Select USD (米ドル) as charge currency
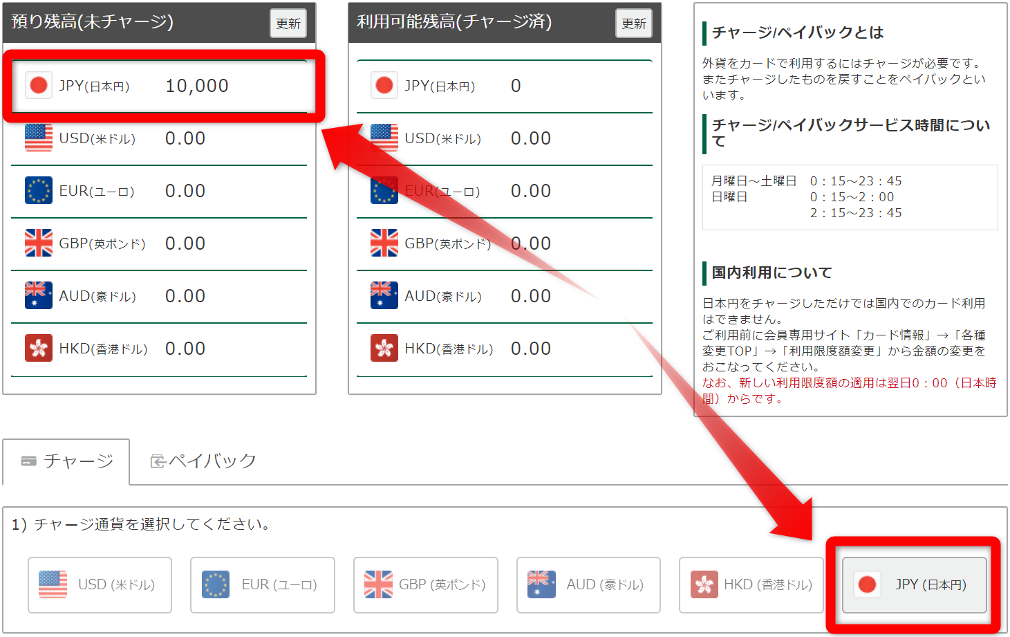The width and height of the screenshot is (1010, 637). [100, 585]
